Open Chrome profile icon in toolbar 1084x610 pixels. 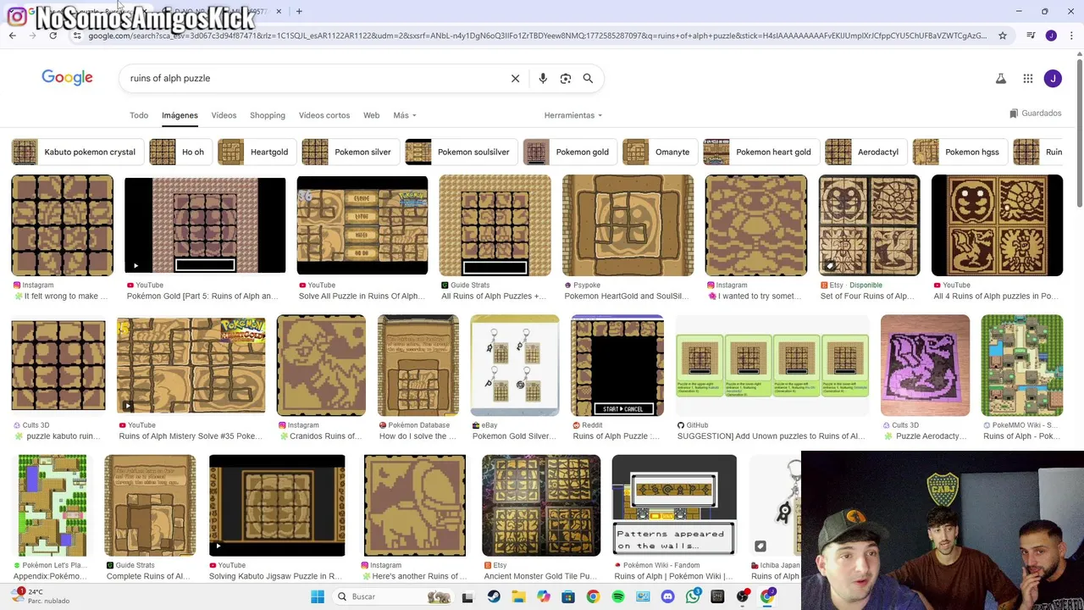pos(1051,36)
